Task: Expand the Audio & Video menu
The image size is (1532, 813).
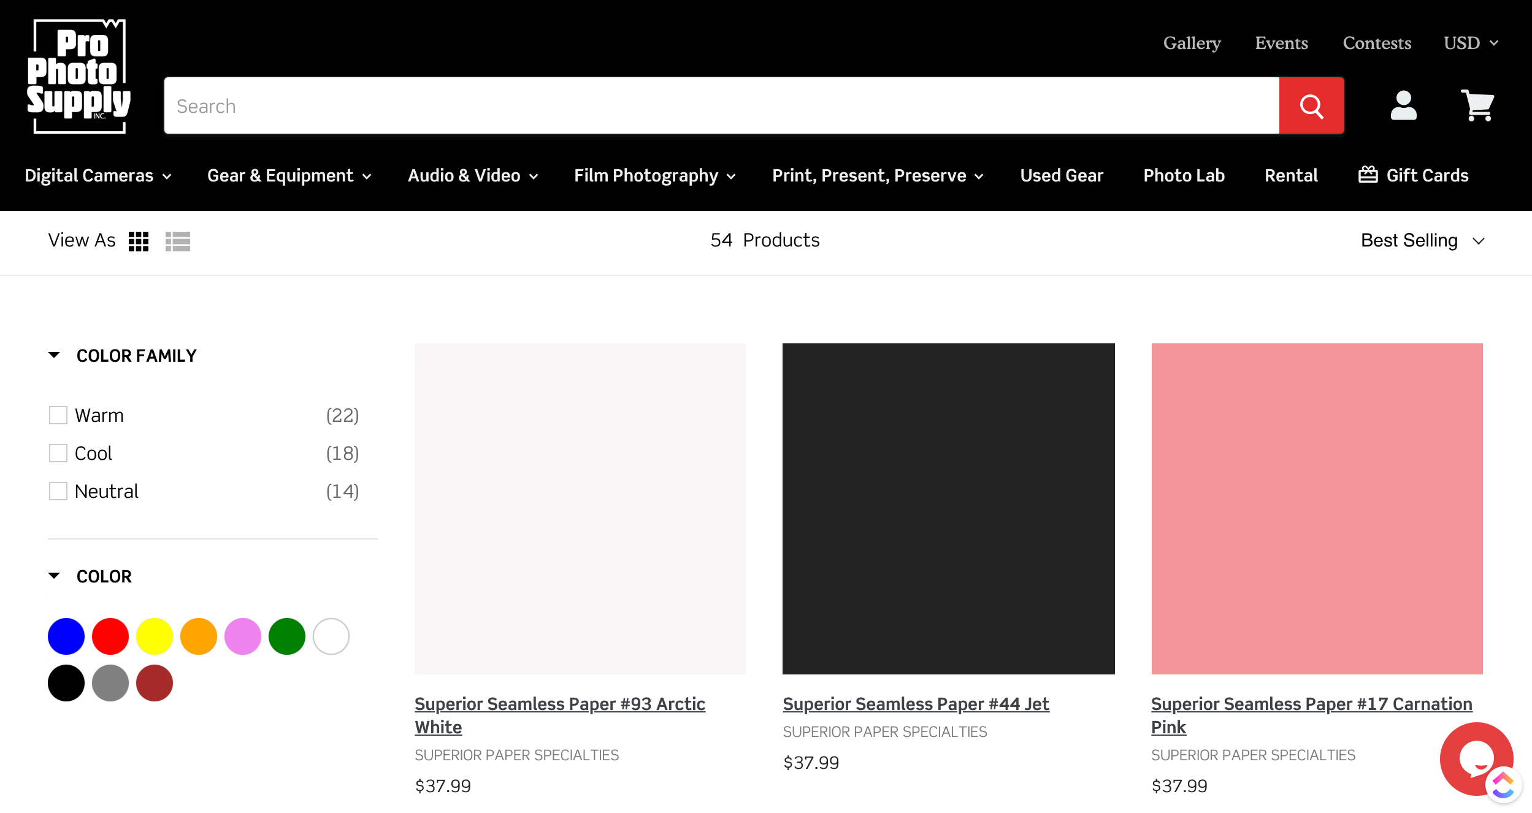Action: (x=473, y=175)
